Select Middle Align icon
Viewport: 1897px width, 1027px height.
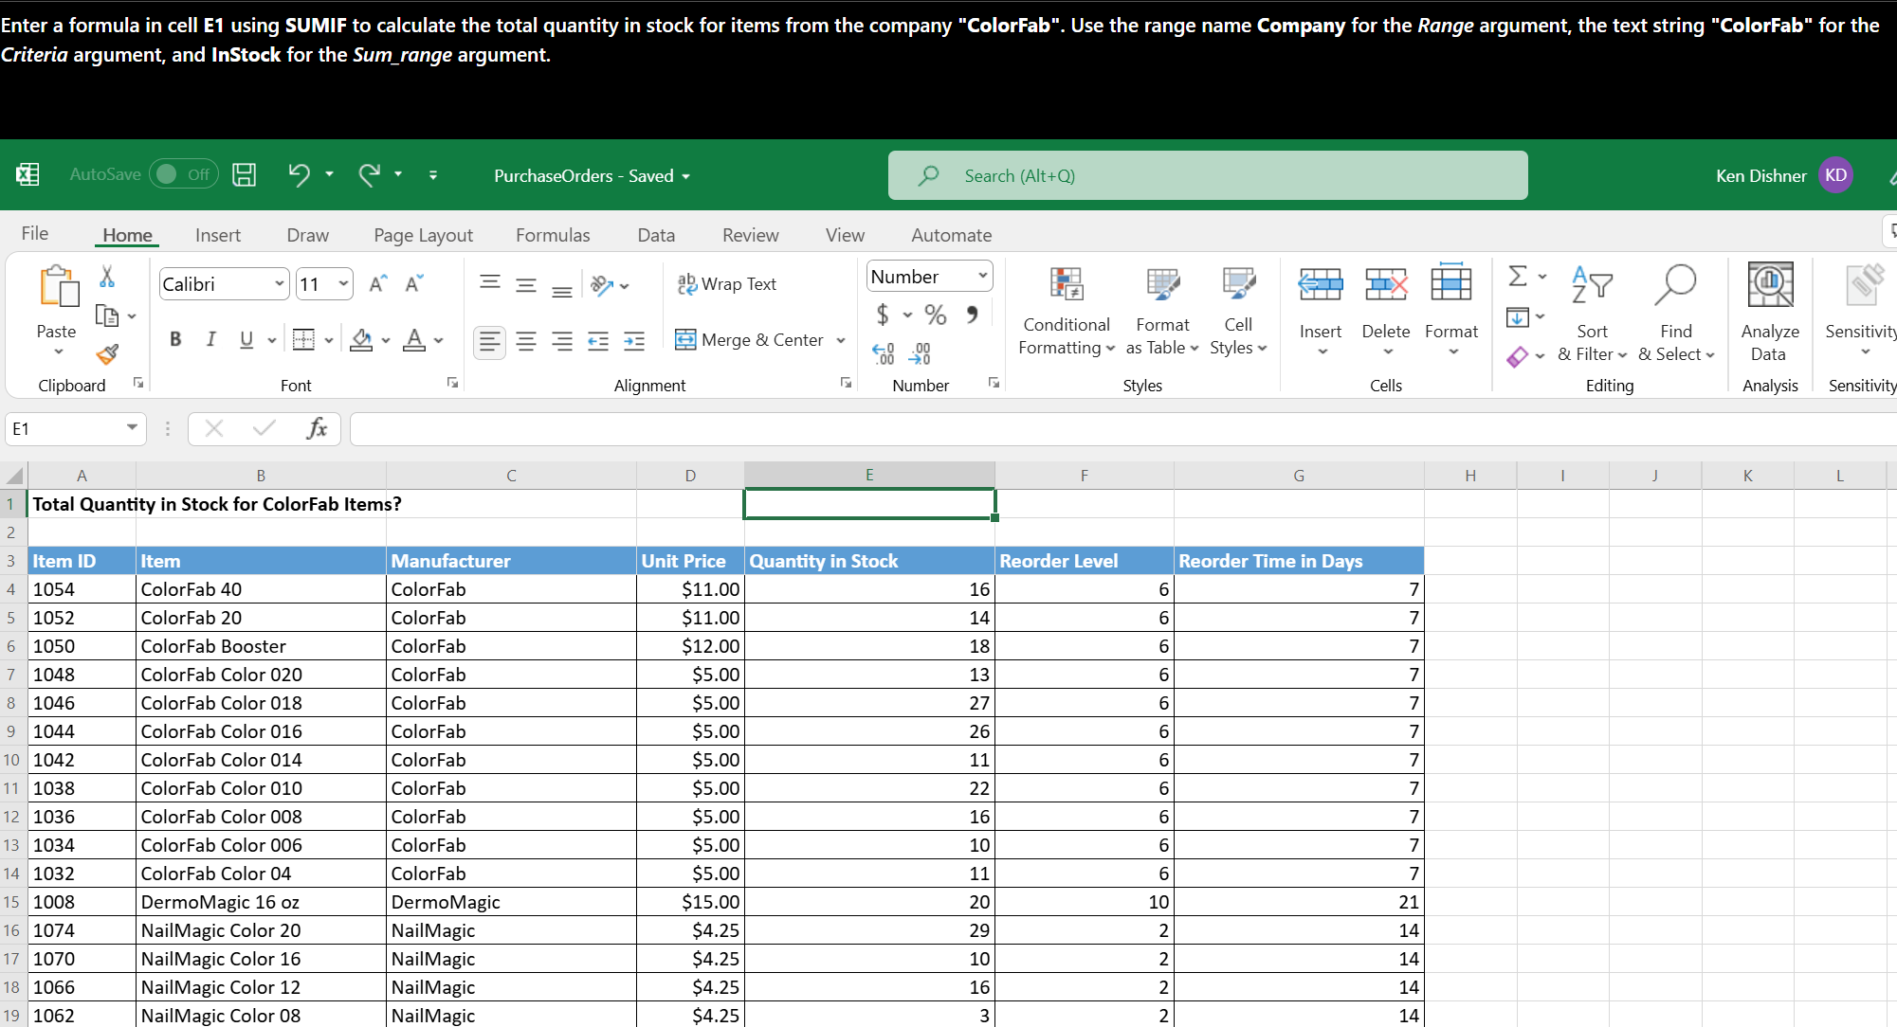tap(526, 284)
